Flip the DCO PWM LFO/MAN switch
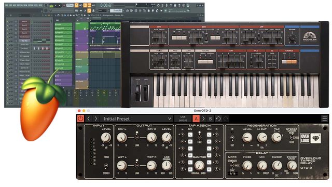This screenshot has height=187, width=332. (206, 38)
